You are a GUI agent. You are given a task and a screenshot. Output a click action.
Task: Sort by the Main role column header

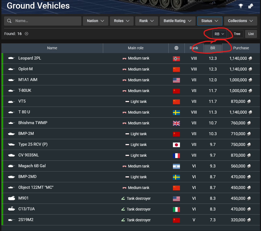(135, 48)
